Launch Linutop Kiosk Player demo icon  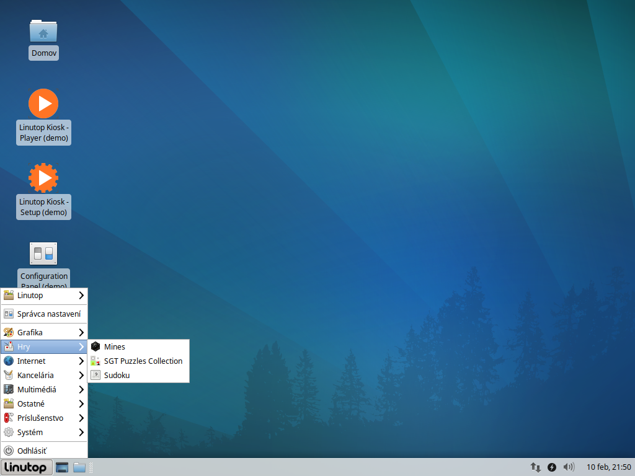click(x=43, y=104)
